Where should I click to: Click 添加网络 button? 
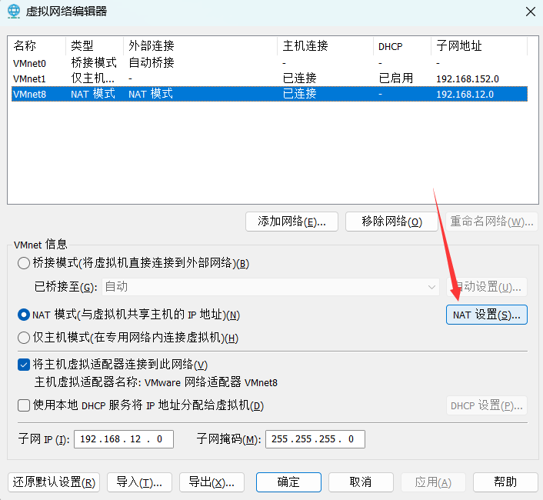click(291, 222)
